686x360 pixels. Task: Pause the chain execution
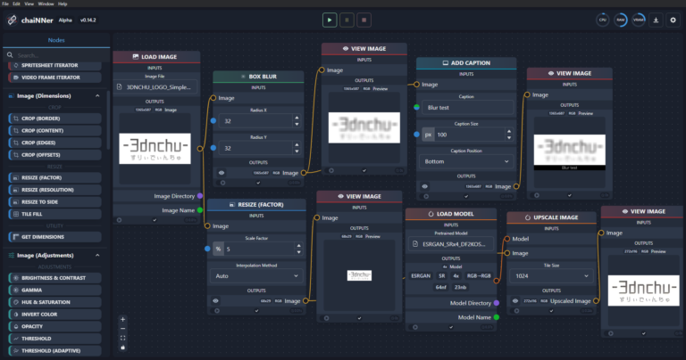click(x=347, y=20)
